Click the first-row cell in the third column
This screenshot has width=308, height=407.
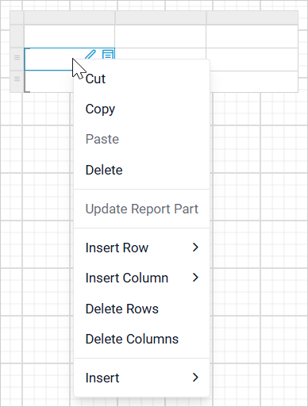pyautogui.click(x=252, y=36)
